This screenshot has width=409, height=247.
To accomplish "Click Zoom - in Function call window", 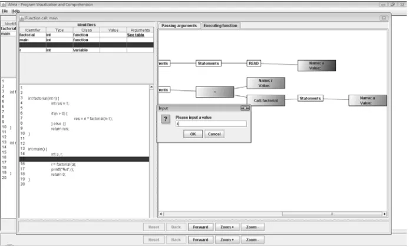I will pos(252,227).
